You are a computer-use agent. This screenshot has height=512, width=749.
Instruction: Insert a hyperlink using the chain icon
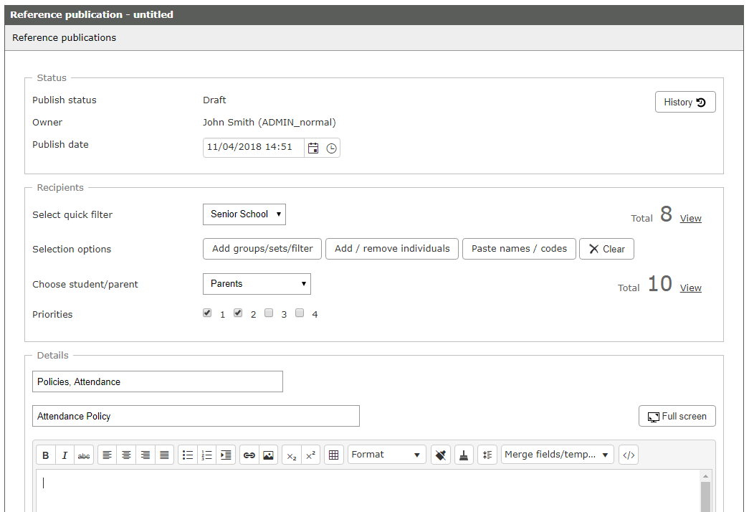click(249, 454)
